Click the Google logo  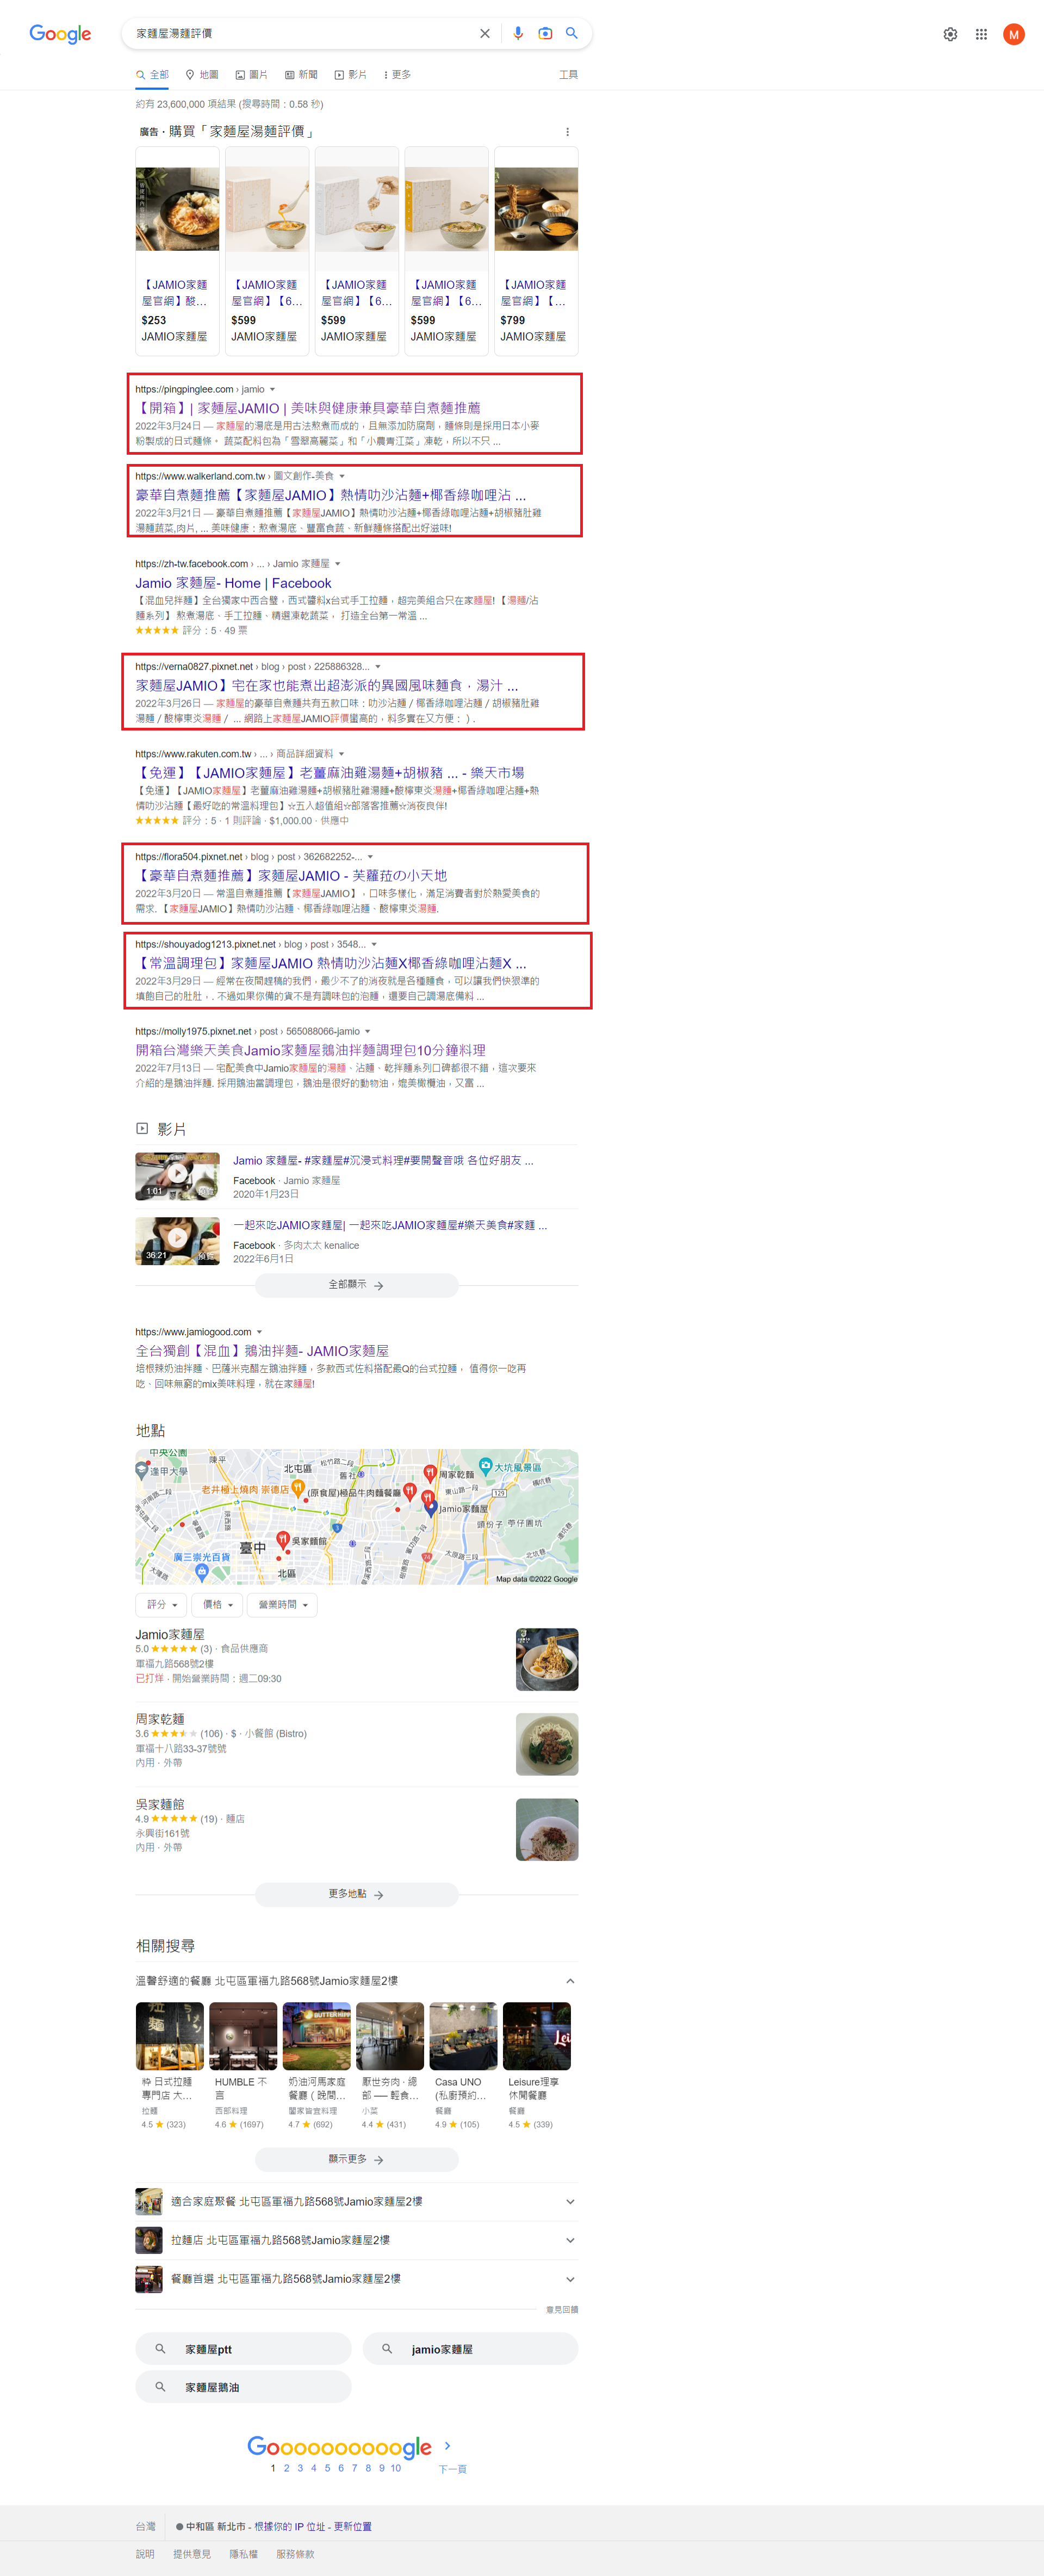[x=60, y=34]
